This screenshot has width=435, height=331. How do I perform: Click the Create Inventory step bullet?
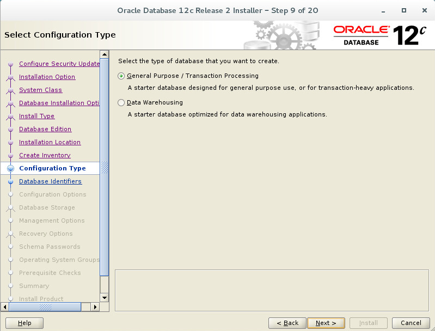click(10, 155)
